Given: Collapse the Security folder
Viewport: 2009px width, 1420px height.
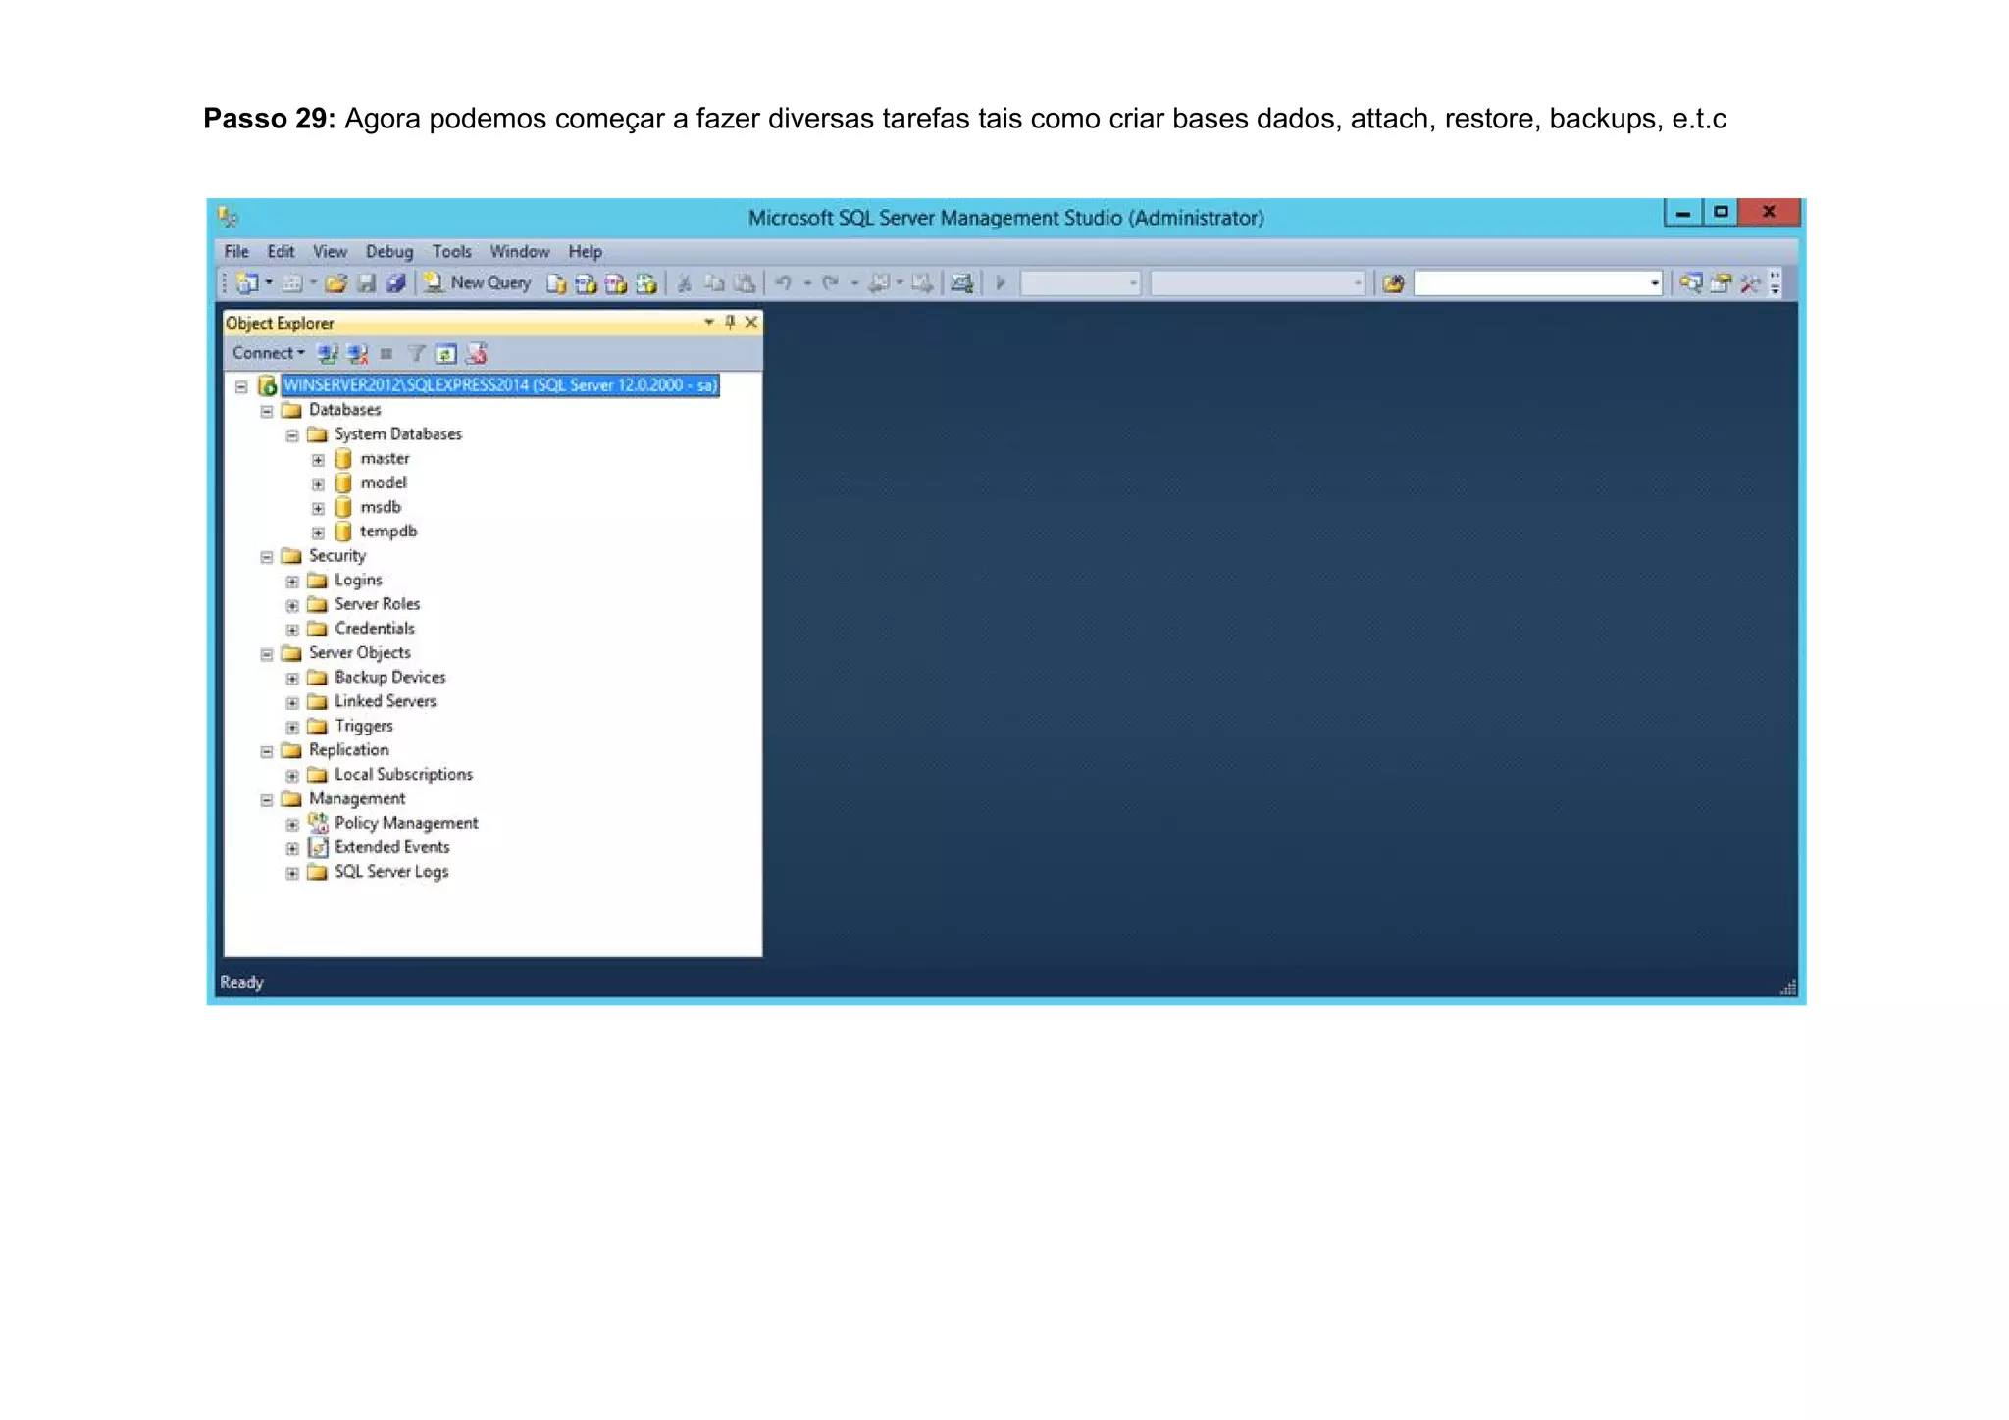Looking at the screenshot, I should (267, 557).
